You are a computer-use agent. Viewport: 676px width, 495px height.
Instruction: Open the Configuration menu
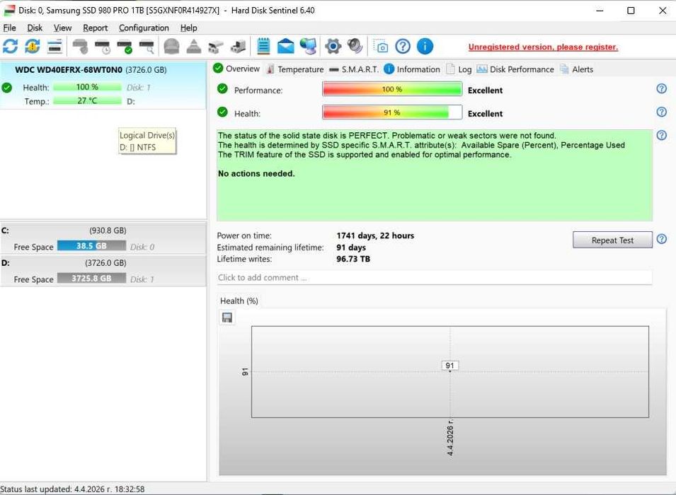pos(144,28)
